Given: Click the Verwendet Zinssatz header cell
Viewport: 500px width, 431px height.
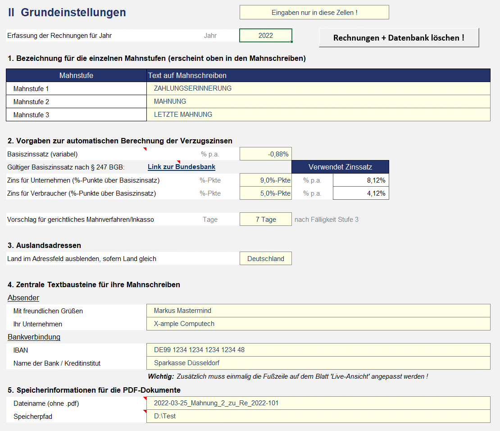Looking at the screenshot, I should [x=340, y=167].
